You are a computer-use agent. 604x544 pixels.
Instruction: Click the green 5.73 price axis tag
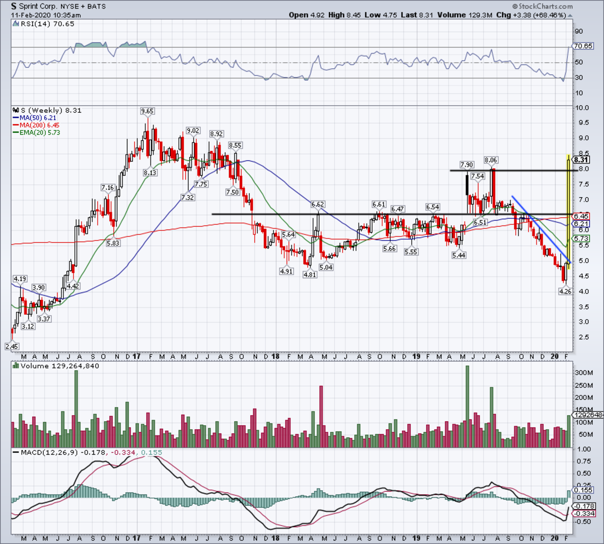point(581,239)
